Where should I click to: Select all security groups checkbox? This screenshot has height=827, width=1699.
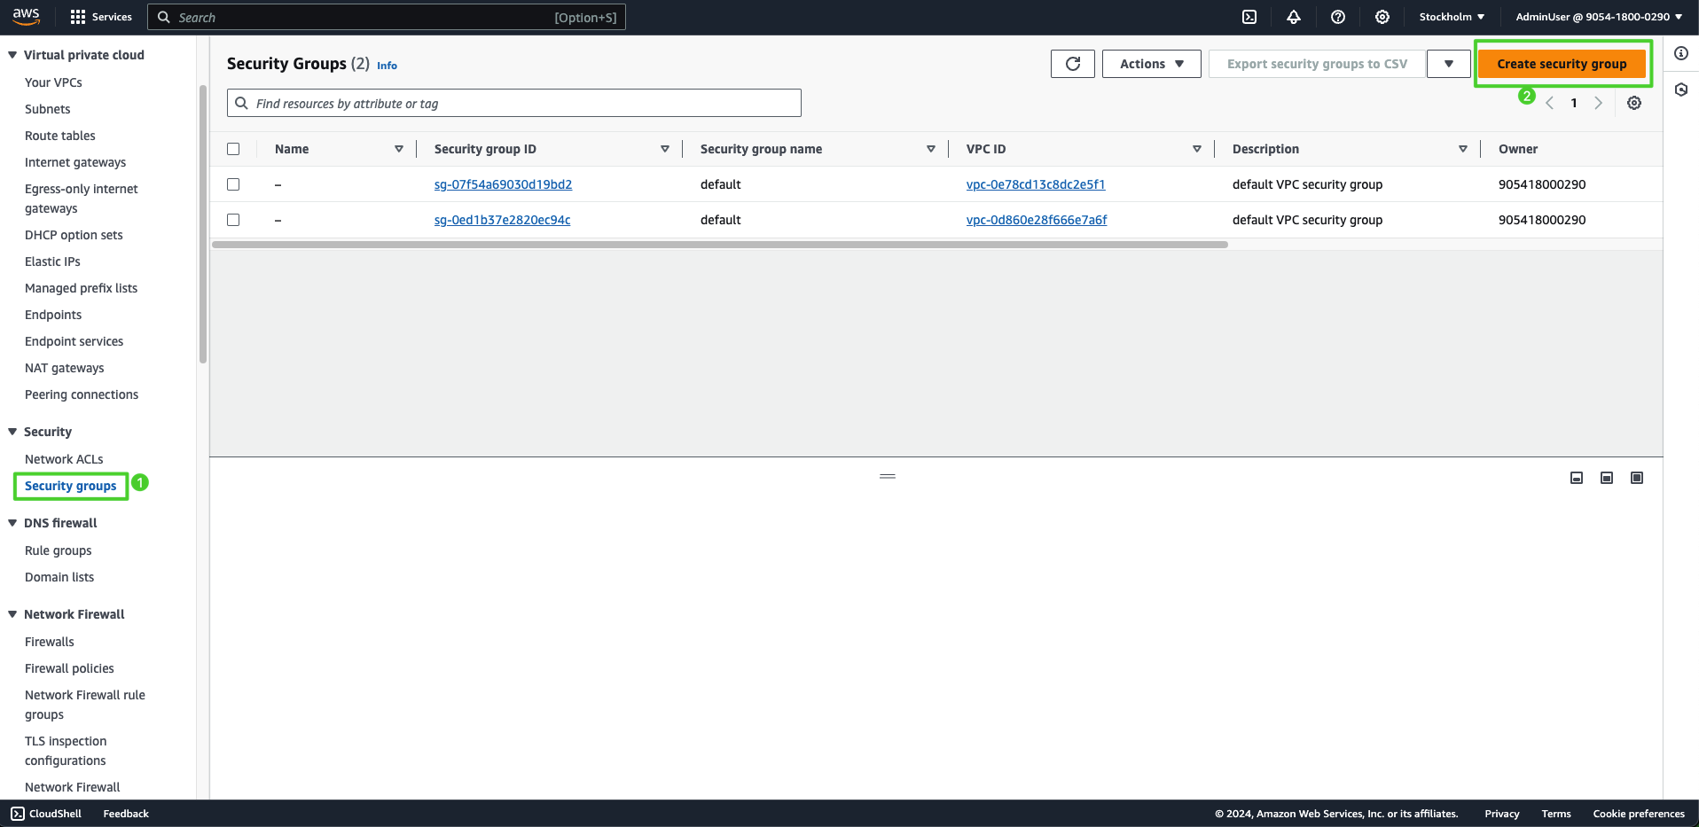coord(233,149)
